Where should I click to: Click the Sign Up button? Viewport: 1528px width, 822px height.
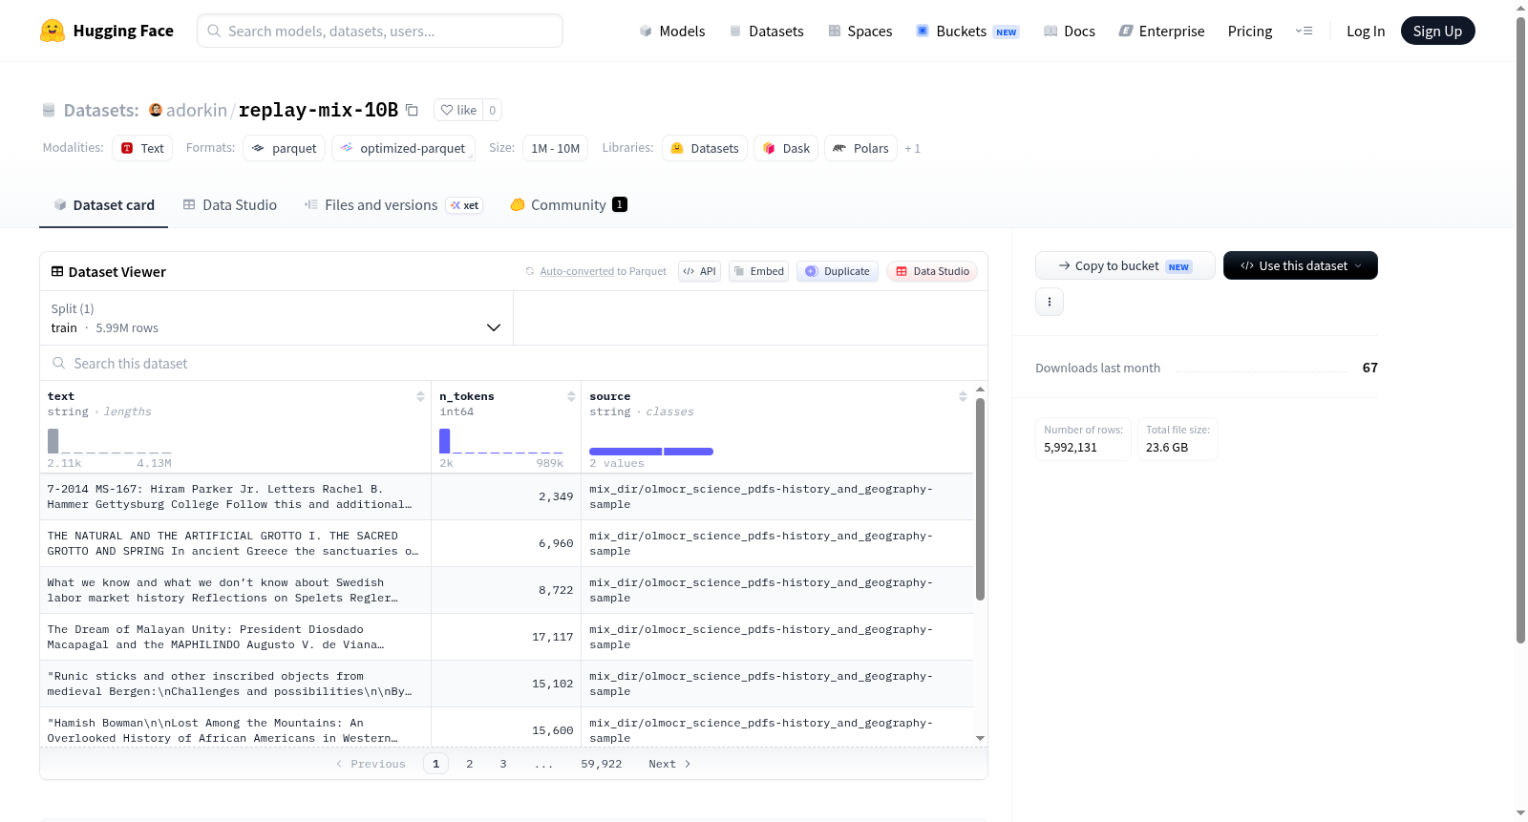1437,31
